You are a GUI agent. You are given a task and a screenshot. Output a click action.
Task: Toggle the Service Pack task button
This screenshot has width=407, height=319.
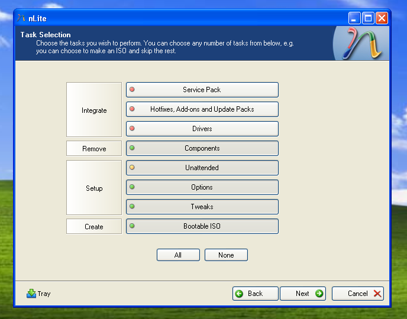(202, 90)
